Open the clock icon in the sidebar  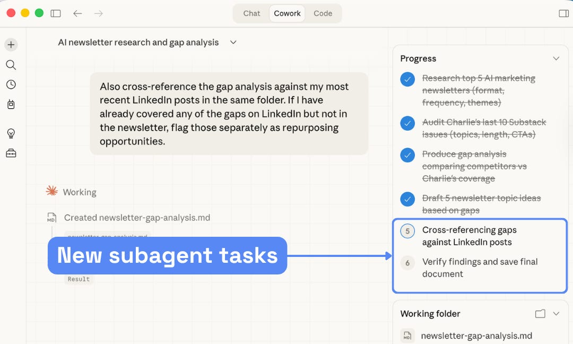click(x=11, y=84)
